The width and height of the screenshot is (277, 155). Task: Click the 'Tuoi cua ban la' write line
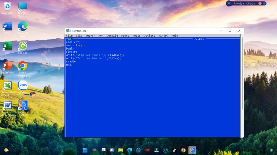pyautogui.click(x=93, y=58)
